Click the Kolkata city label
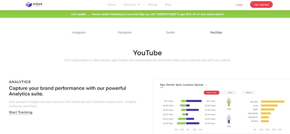Image resolution: width=290 pixels, height=134 pixels. [x=254, y=121]
